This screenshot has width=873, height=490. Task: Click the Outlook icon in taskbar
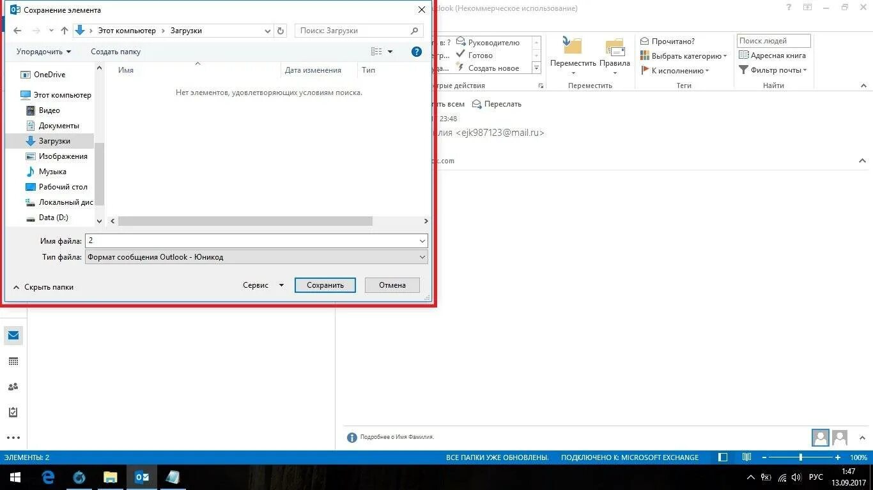point(142,477)
